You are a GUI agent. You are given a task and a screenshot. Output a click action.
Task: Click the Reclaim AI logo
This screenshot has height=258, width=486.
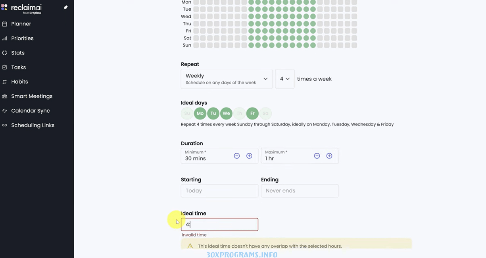tap(22, 8)
